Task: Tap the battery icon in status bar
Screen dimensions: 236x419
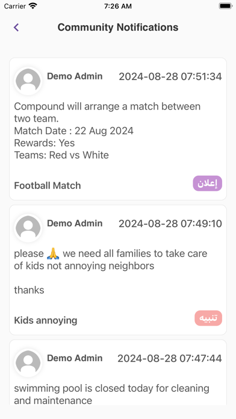Action: (x=225, y=6)
